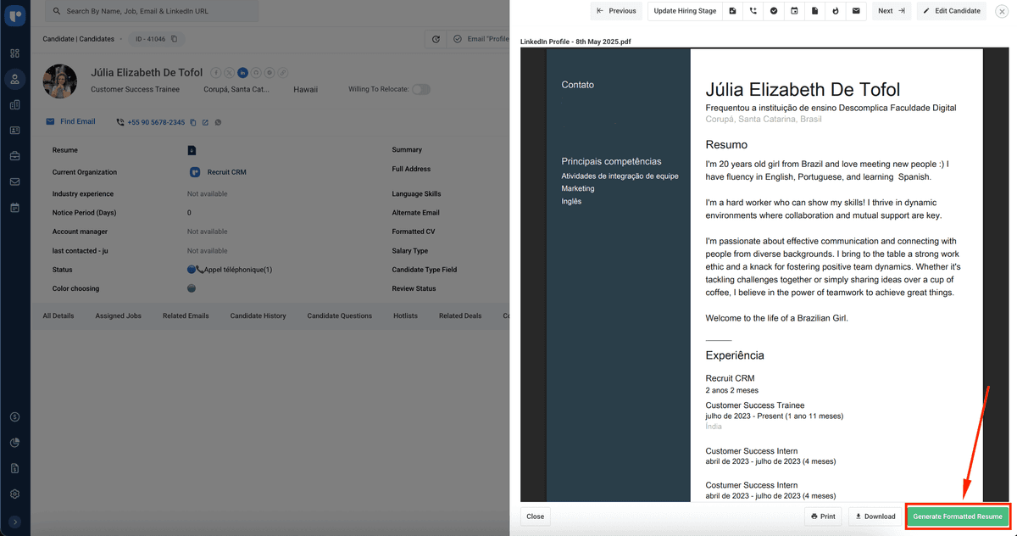
Task: Open the Email section in the left sidebar
Action: click(14, 181)
